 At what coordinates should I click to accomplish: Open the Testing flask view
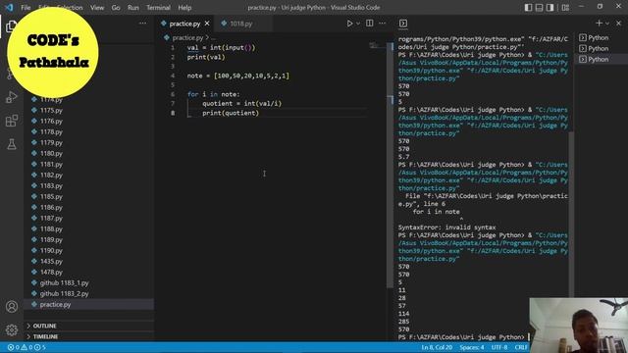coord(11,144)
